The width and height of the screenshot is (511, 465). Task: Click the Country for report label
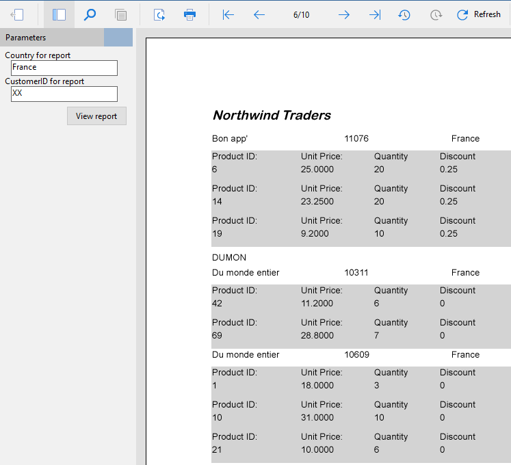[38, 55]
